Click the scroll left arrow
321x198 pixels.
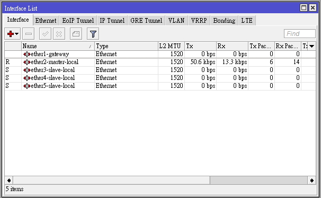tap(9, 181)
